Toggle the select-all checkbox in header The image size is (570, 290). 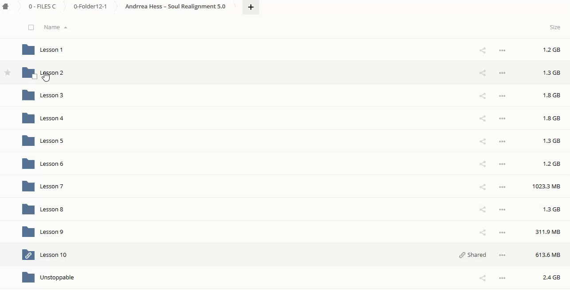pyautogui.click(x=31, y=27)
